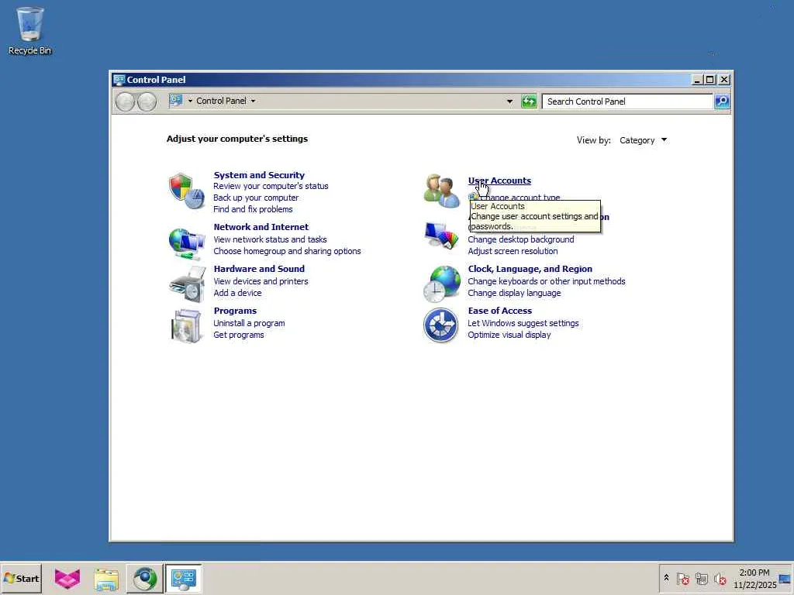Click Let Windows suggest settings
Screen dimensions: 794x595
[x=523, y=323]
